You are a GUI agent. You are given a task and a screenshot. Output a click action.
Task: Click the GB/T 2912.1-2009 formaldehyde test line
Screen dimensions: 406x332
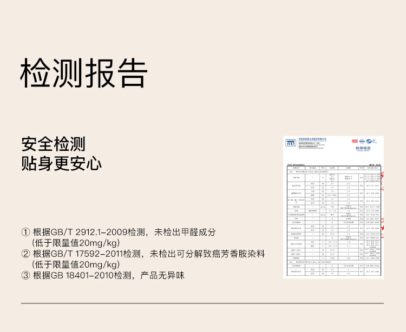point(119,232)
